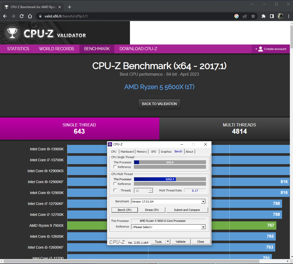Screen dimensions: 293x264
Task: Click the horizontal scrollbar at bottom
Action: click(131, 261)
